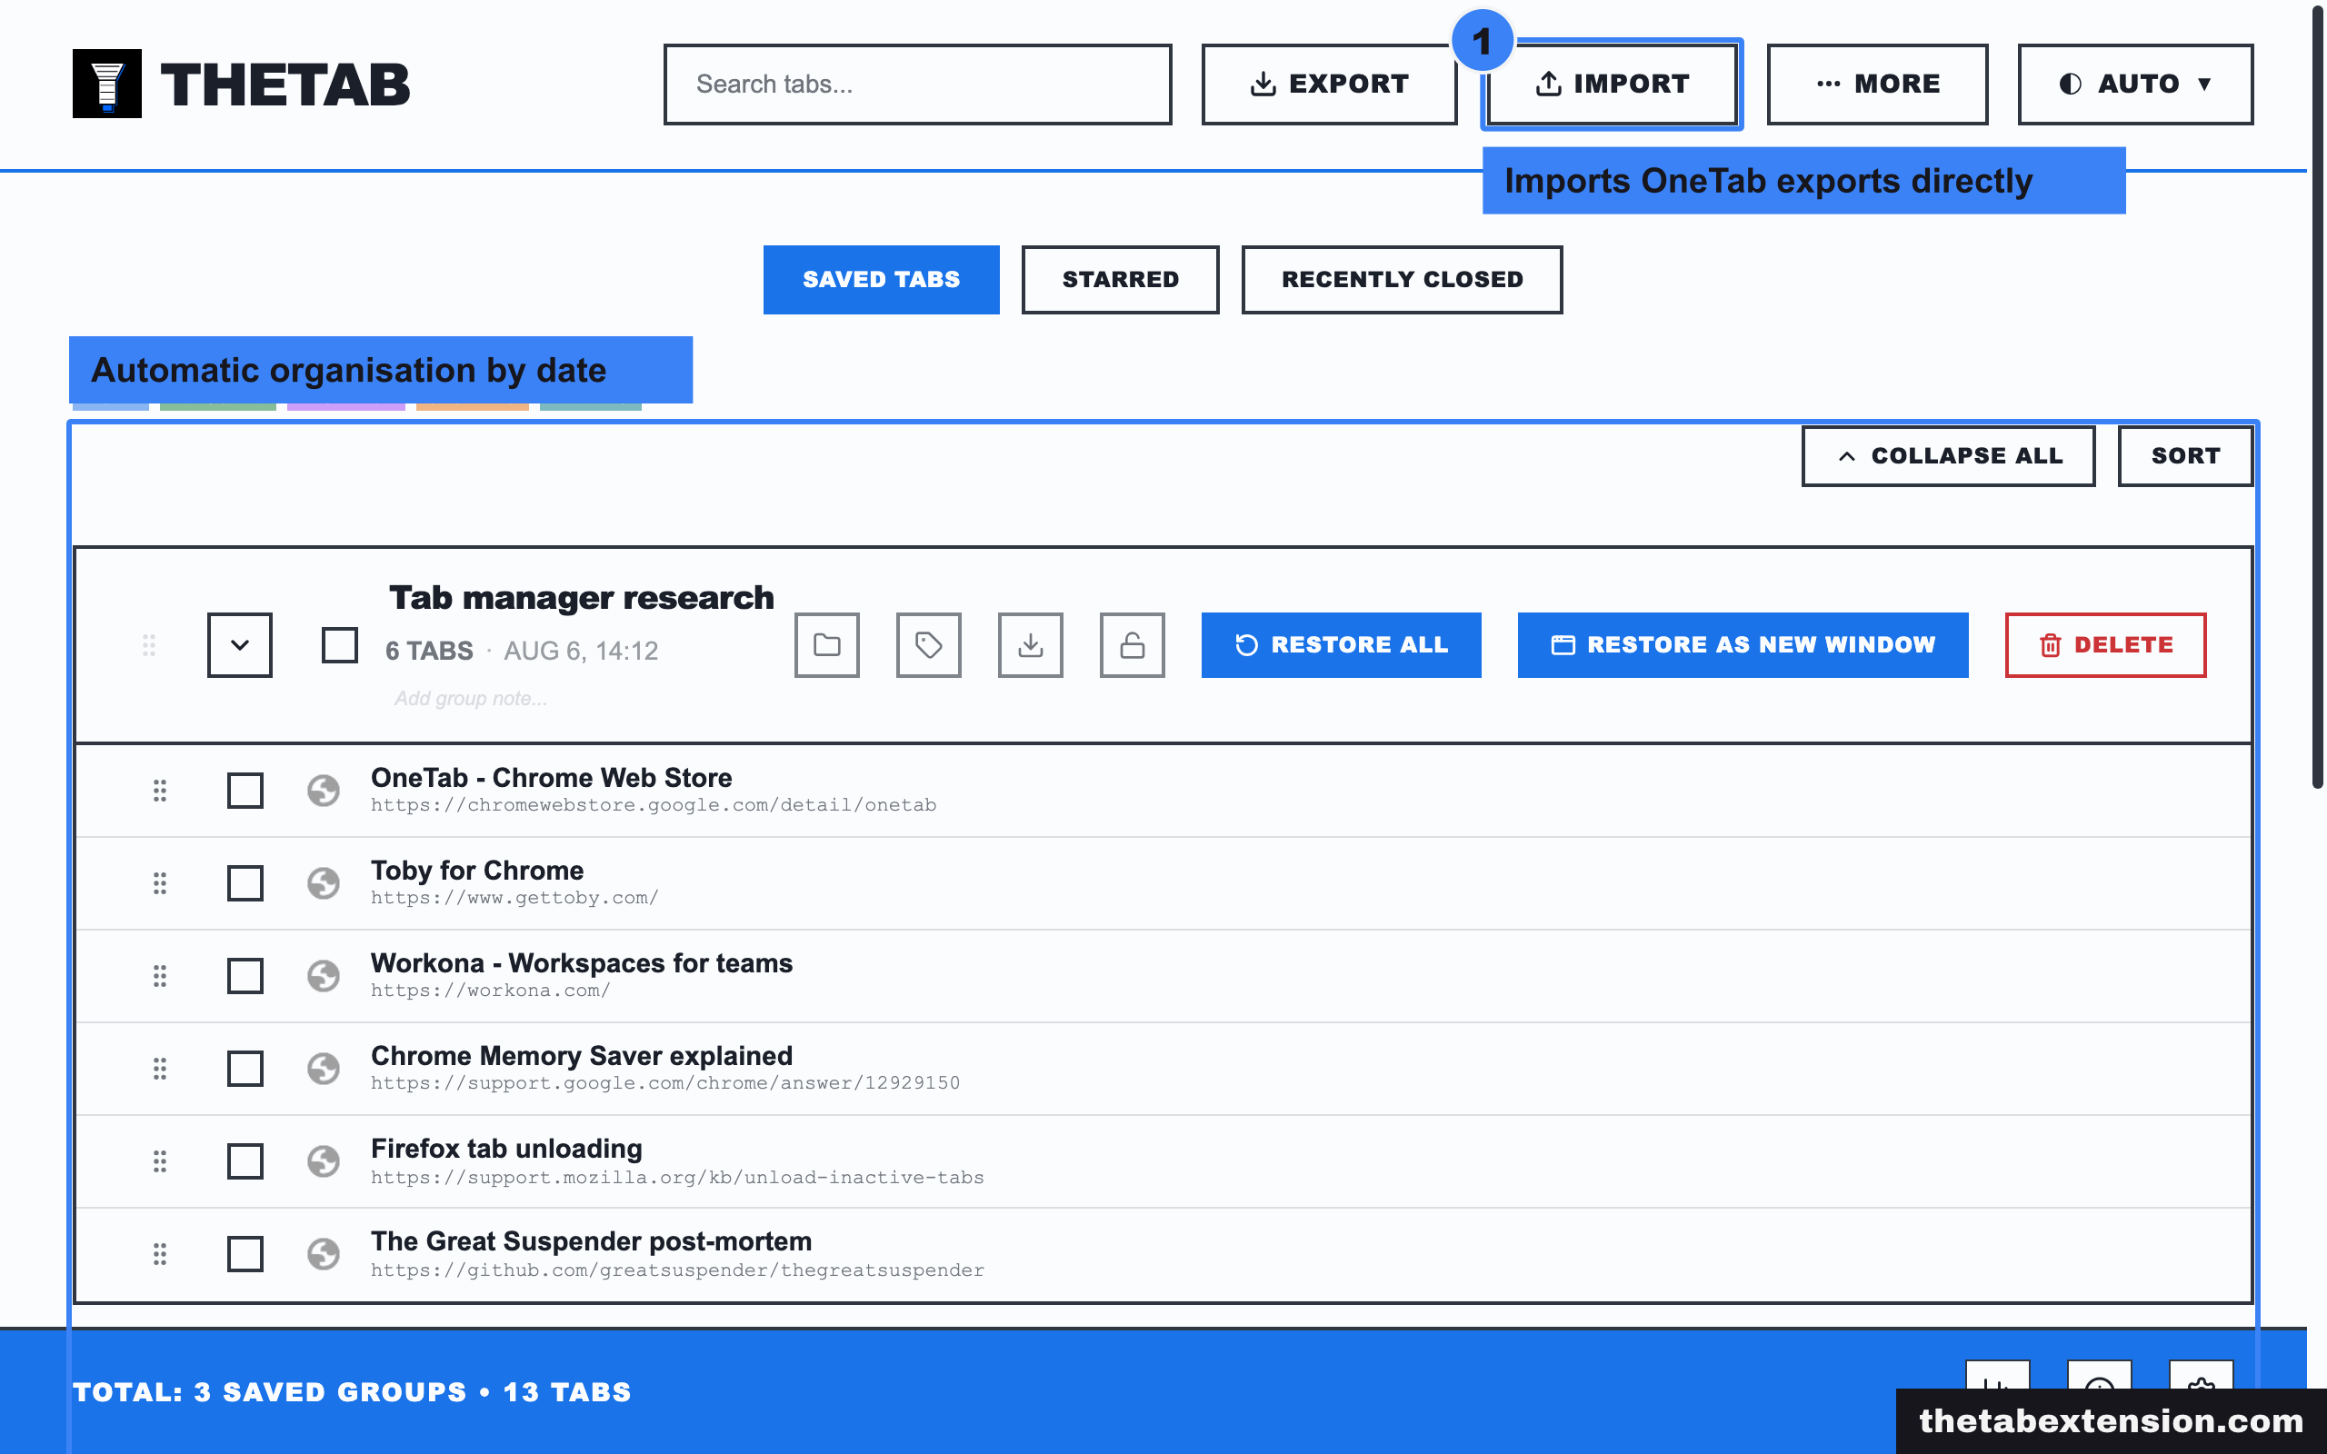The width and height of the screenshot is (2327, 1454).
Task: Restore the group as a new window
Action: 1743,645
